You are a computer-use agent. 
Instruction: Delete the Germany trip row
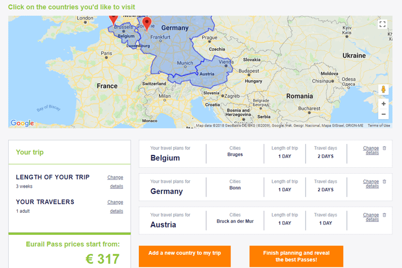[x=384, y=182]
